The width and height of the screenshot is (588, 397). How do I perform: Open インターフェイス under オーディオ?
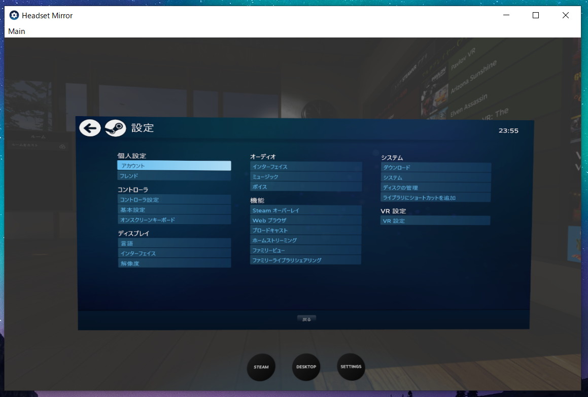coord(306,167)
